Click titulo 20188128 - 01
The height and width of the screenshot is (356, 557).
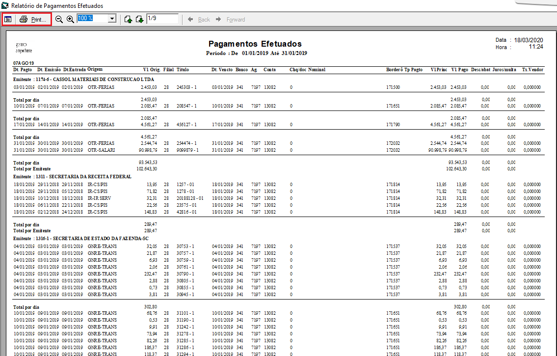190,198
